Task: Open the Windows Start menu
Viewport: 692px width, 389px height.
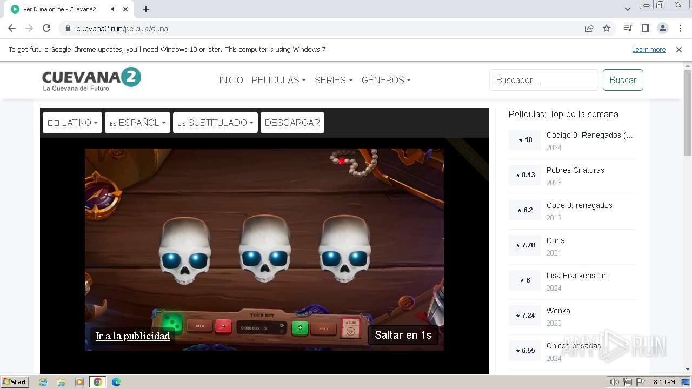Action: pos(15,381)
